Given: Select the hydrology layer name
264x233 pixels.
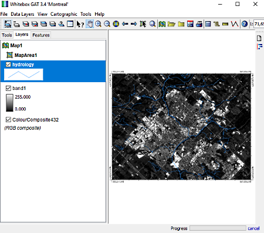Looking at the screenshot, I should [23, 65].
